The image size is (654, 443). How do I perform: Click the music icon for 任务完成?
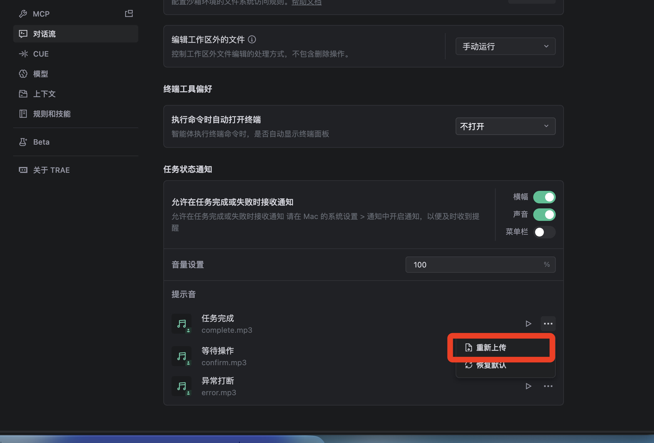(181, 324)
